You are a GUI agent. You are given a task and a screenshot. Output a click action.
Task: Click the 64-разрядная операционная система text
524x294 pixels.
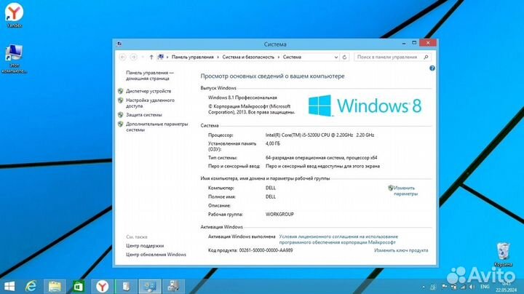coord(321,157)
